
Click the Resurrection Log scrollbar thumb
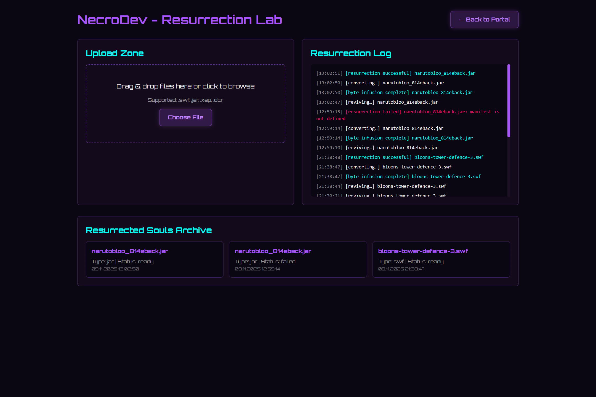(509, 101)
